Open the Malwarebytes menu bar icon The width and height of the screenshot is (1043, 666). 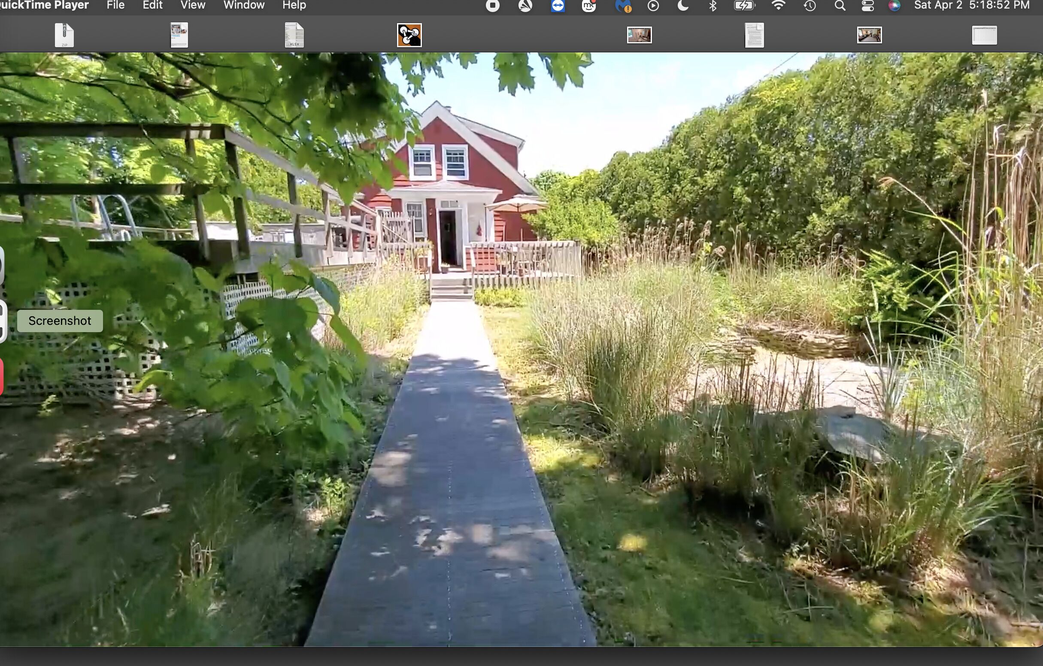pyautogui.click(x=623, y=6)
